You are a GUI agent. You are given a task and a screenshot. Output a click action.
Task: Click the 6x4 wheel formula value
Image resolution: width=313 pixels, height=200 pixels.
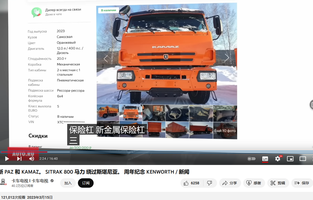60,96
